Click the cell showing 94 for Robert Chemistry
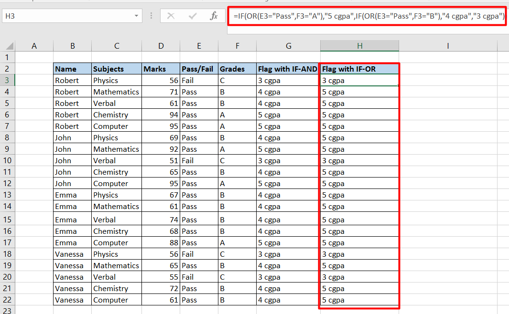The image size is (509, 314). (x=161, y=115)
